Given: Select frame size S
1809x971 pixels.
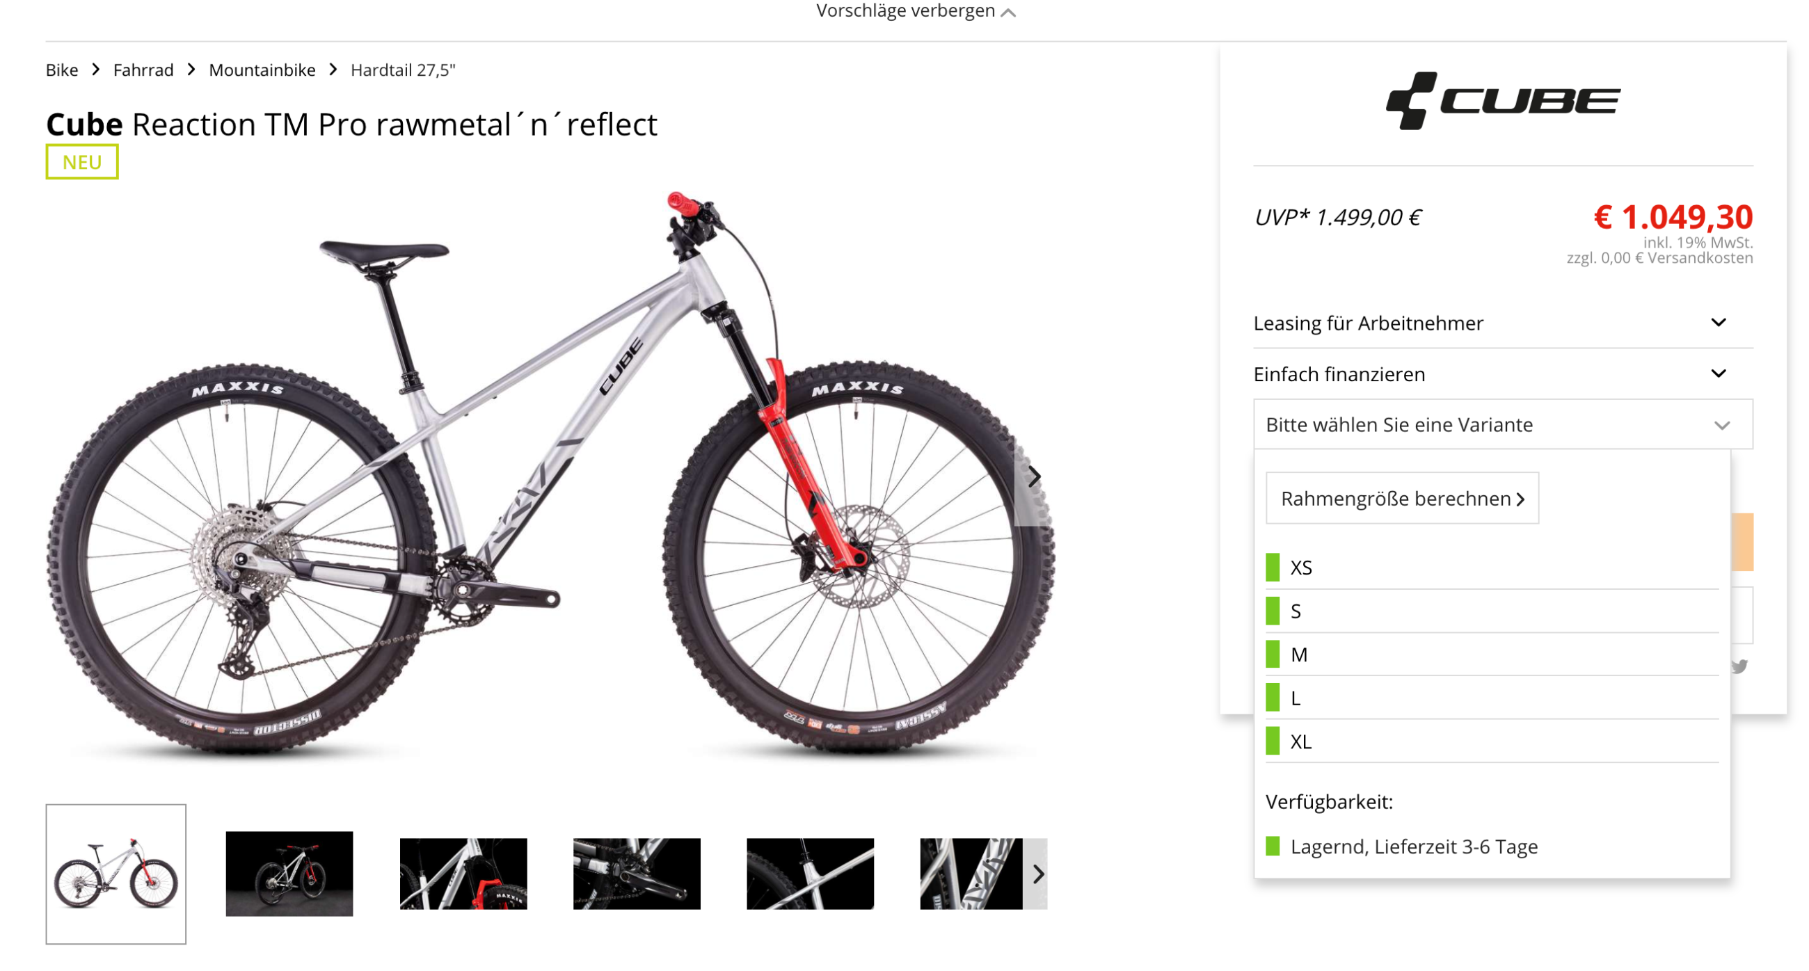Looking at the screenshot, I should (x=1492, y=611).
